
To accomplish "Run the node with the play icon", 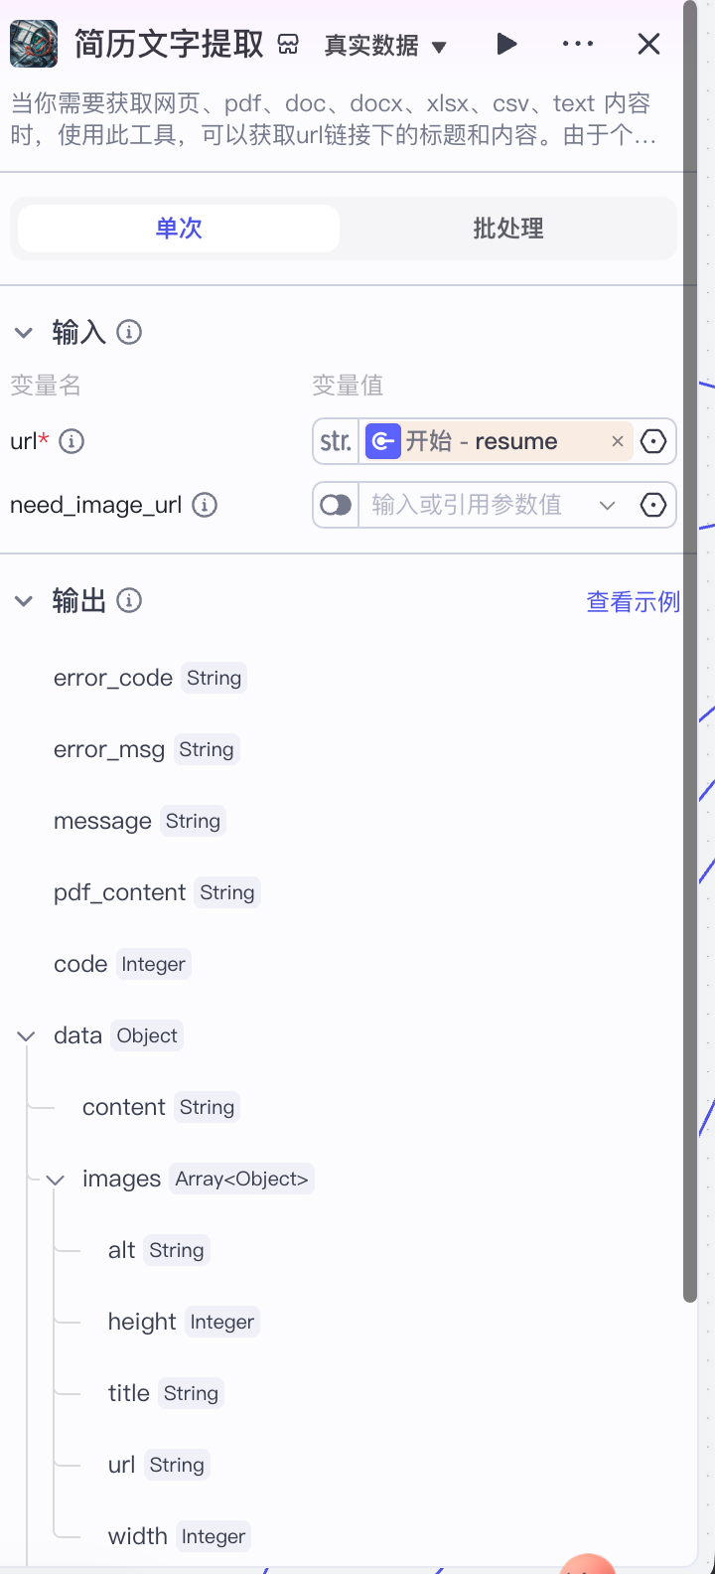I will (x=506, y=44).
